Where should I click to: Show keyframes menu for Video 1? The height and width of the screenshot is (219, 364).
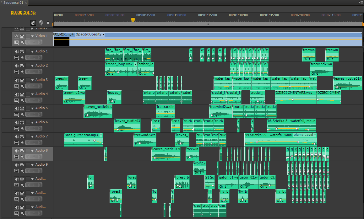[22, 42]
